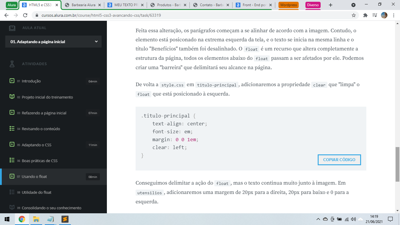
Task: Click the Aula Atual book icon
Action: [12, 28]
